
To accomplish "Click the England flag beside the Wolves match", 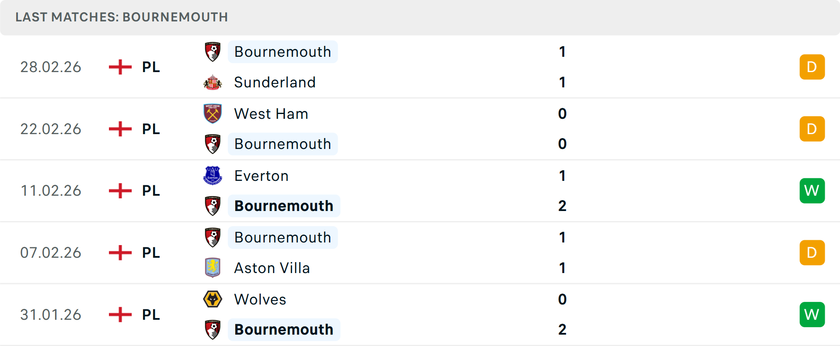I will pyautogui.click(x=119, y=314).
